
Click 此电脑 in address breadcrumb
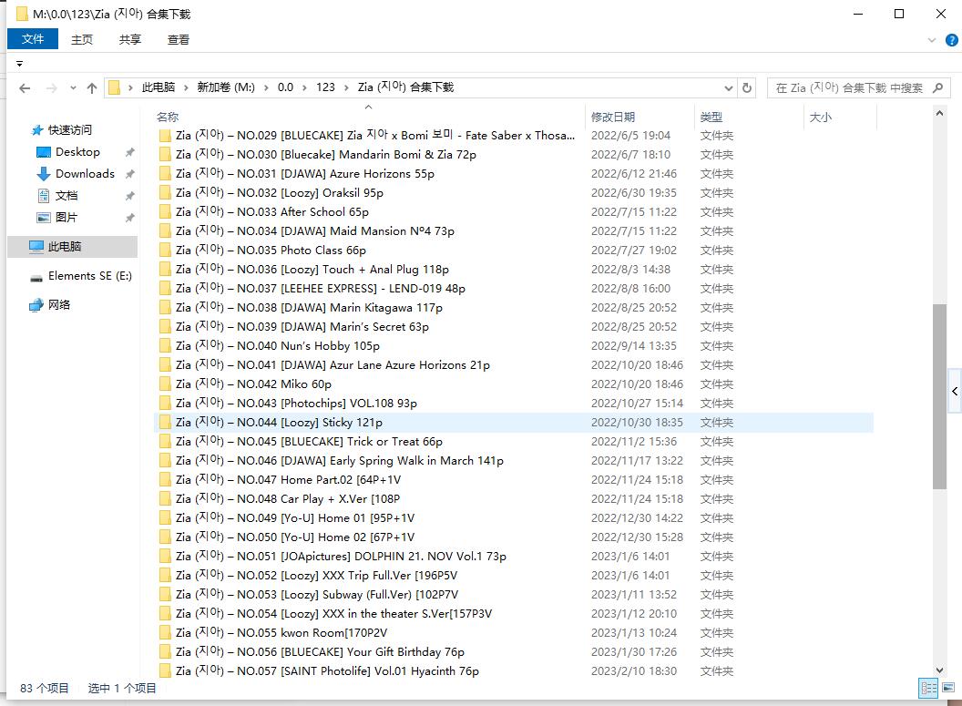point(159,87)
